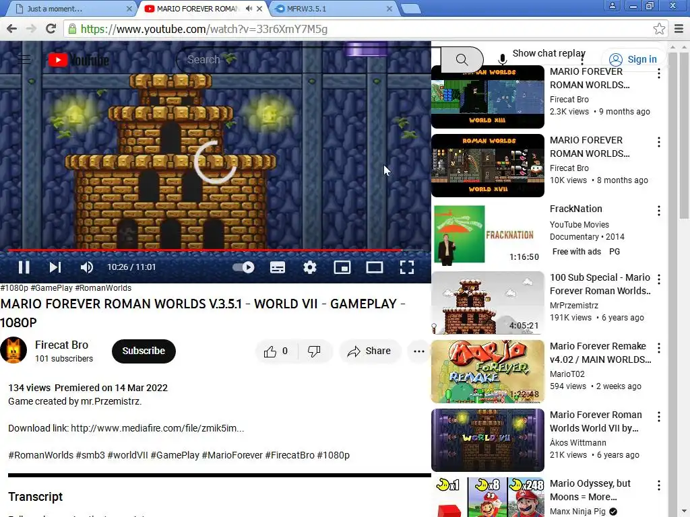
Task: Open Firecat Bro channel avatar
Action: (x=13, y=350)
